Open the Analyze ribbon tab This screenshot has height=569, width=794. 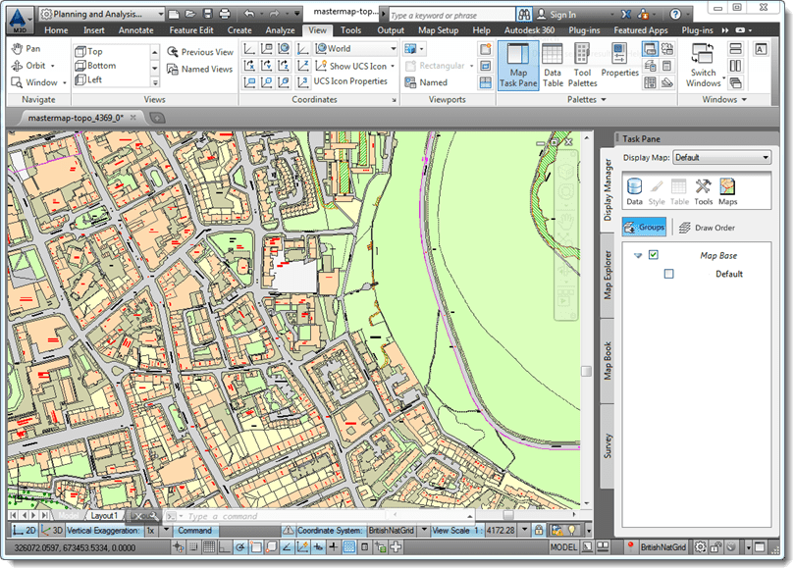[x=280, y=30]
